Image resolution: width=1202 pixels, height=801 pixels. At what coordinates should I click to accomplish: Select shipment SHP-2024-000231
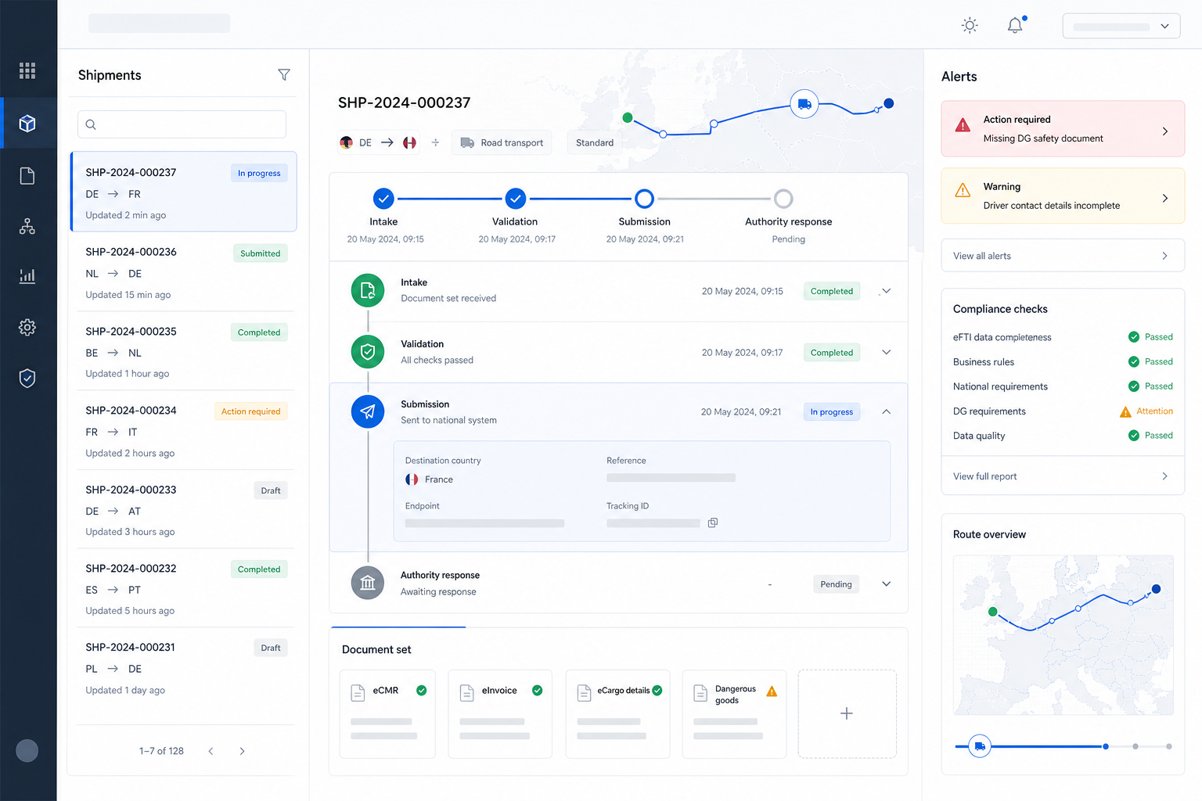pos(184,668)
